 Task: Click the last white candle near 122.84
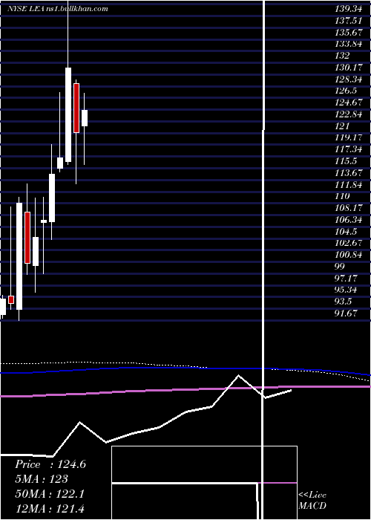pyautogui.click(x=85, y=118)
